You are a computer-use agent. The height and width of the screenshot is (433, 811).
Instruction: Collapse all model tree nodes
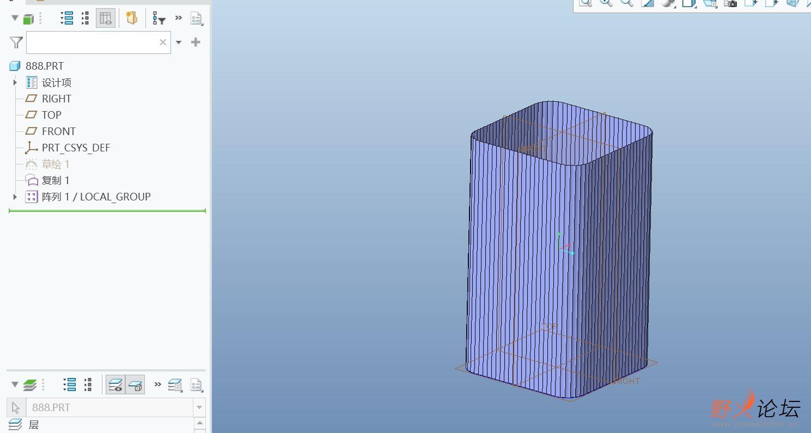(x=86, y=19)
